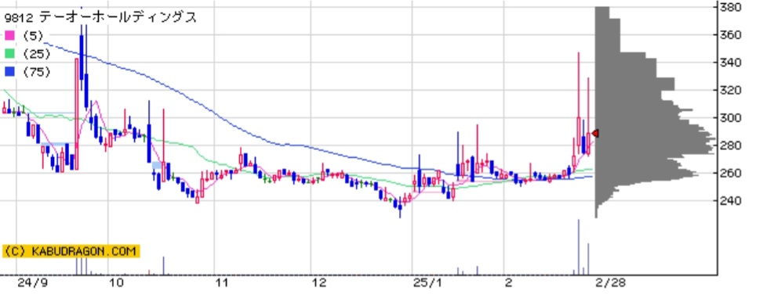Click the pink 5-day moving average swatch
Image resolution: width=763 pixels, height=305 pixels.
pos(9,35)
